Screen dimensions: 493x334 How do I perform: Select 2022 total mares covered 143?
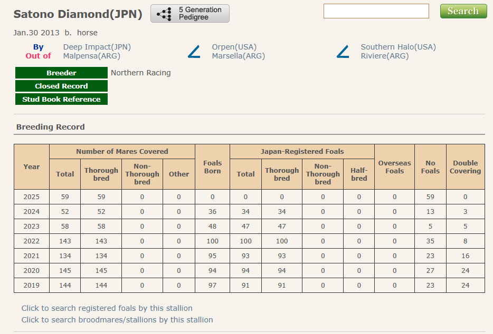tap(65, 241)
